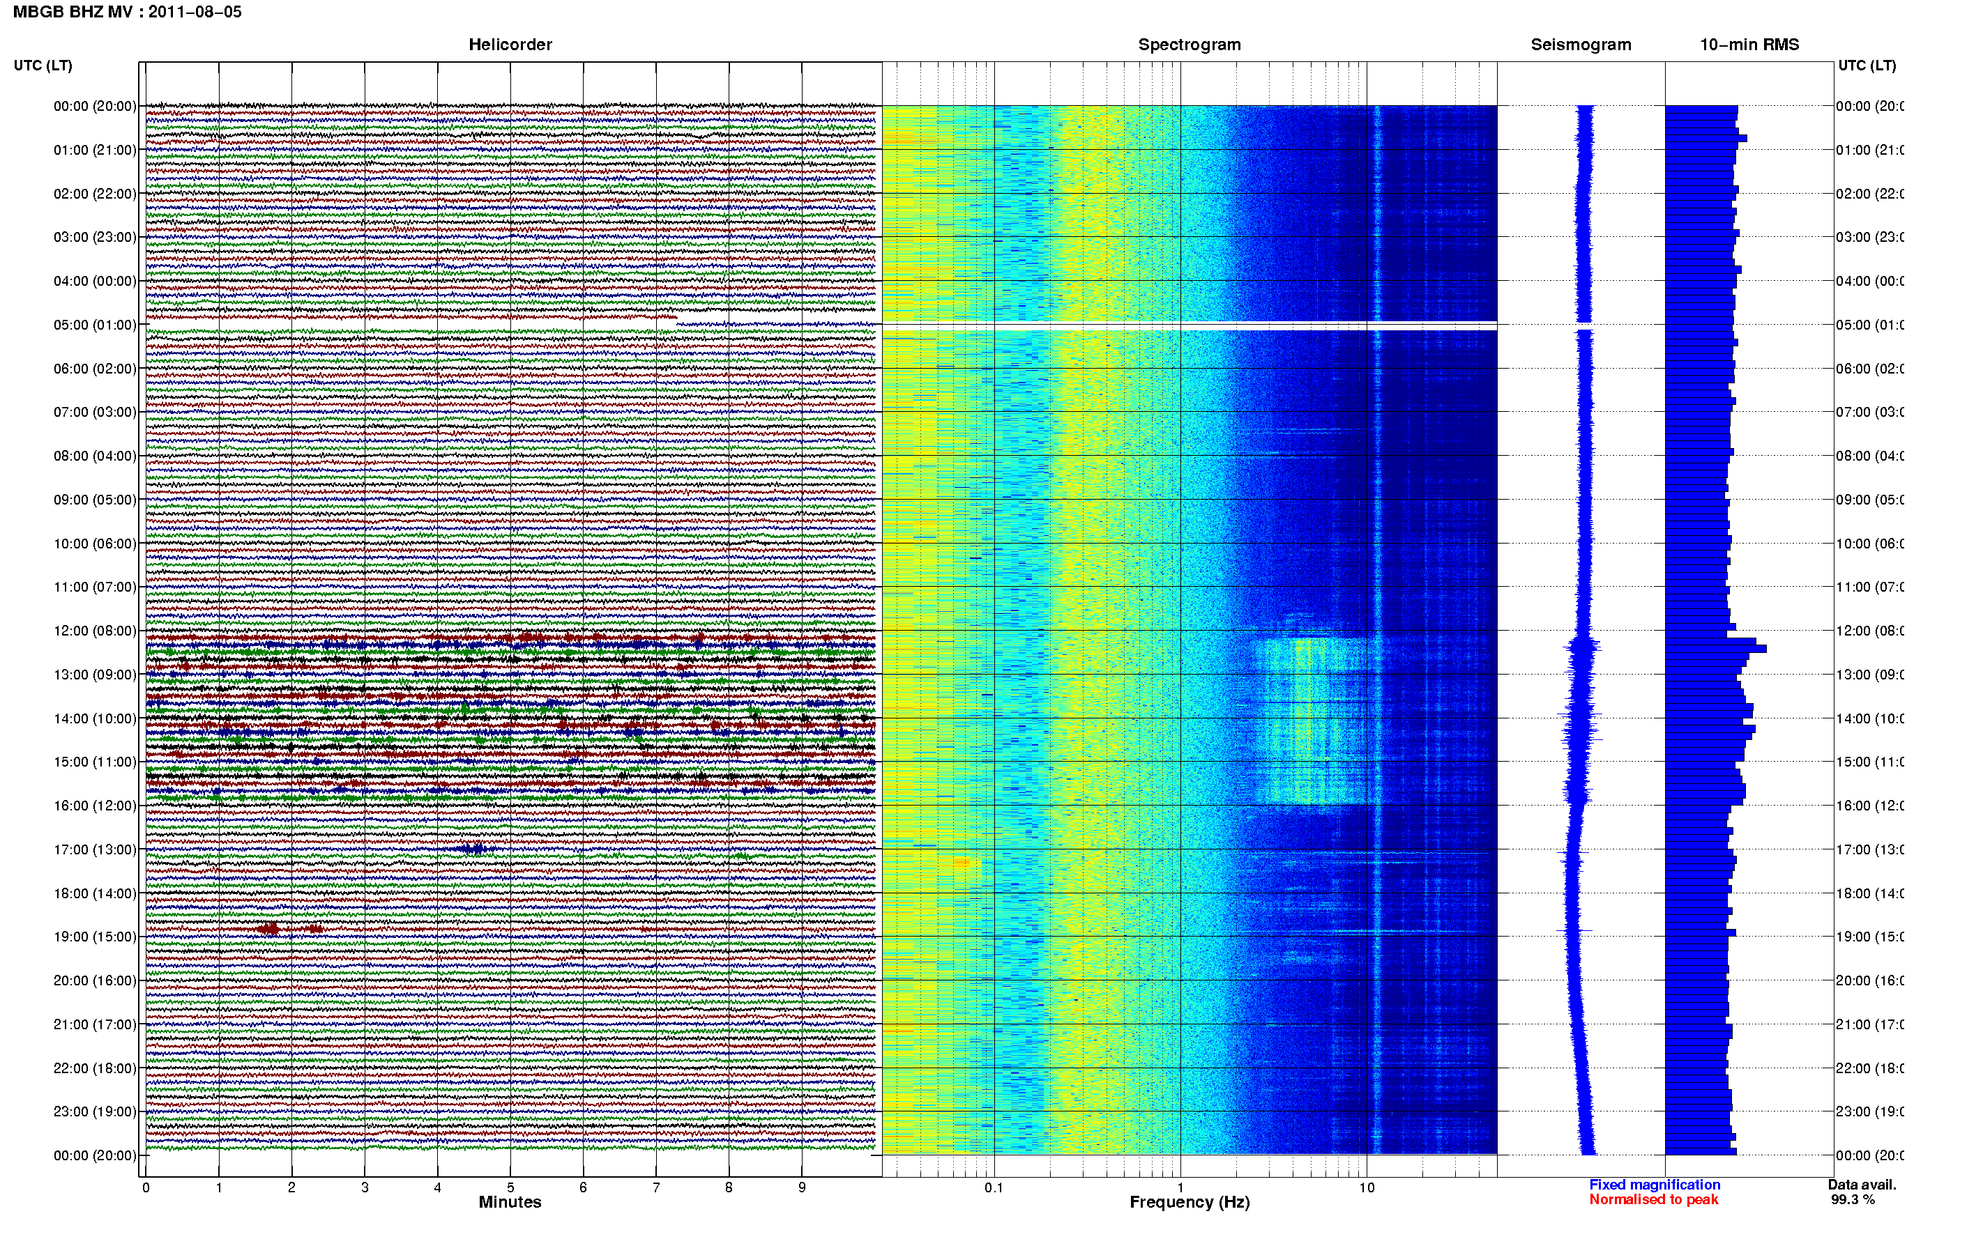Click the left '08:00 (04:00)' time label
Screen dimensions: 1983x1239
pos(94,456)
